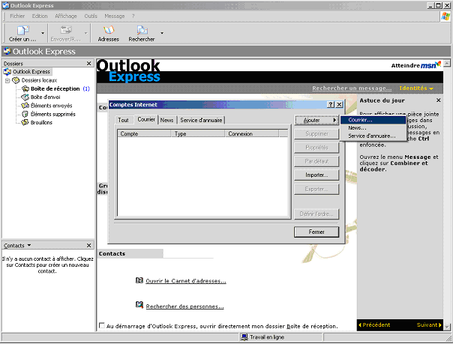Viewport: 453px width, 344px height.
Task: Switch to the News tab in Comptes Internet
Action: tap(166, 120)
